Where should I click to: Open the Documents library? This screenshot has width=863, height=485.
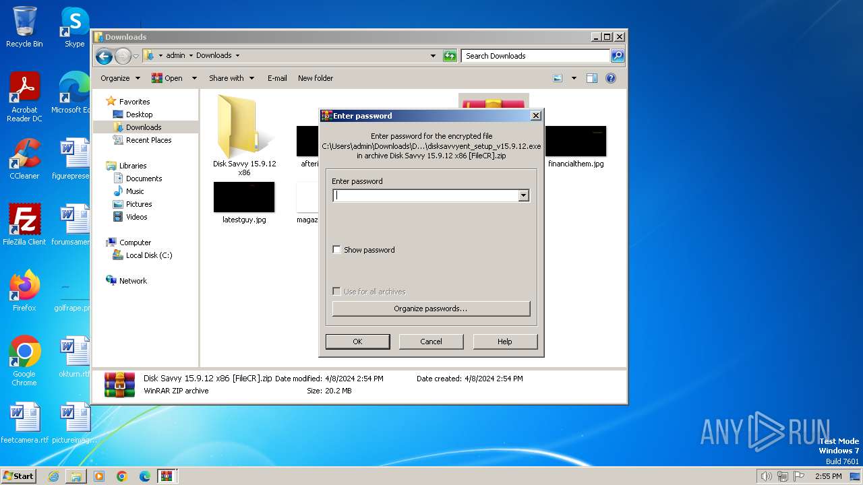144,179
